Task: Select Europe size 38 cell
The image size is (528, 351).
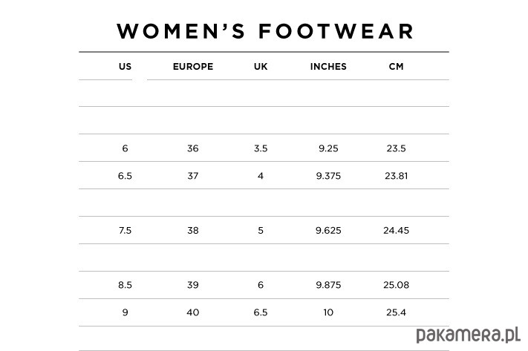Action: point(193,231)
